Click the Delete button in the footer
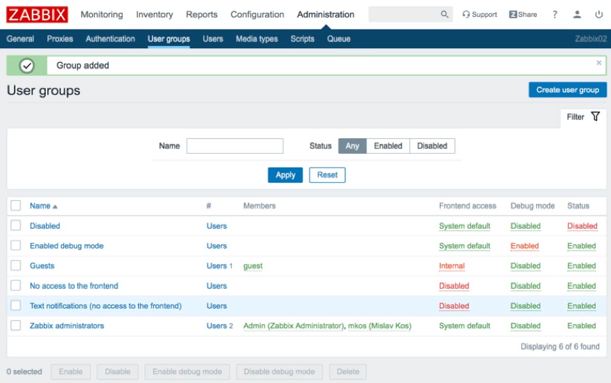611x383 pixels. click(348, 372)
